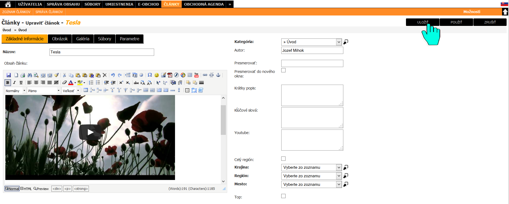Click the anchor icon in toolbar
Viewport: 509px width, 204px height.
pos(218,75)
